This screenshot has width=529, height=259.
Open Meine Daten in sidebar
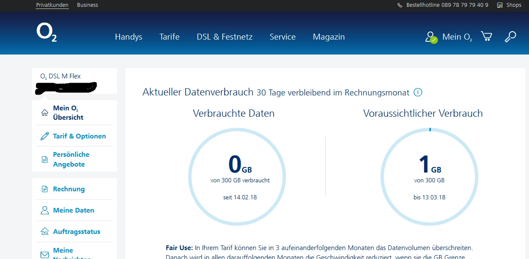point(74,210)
